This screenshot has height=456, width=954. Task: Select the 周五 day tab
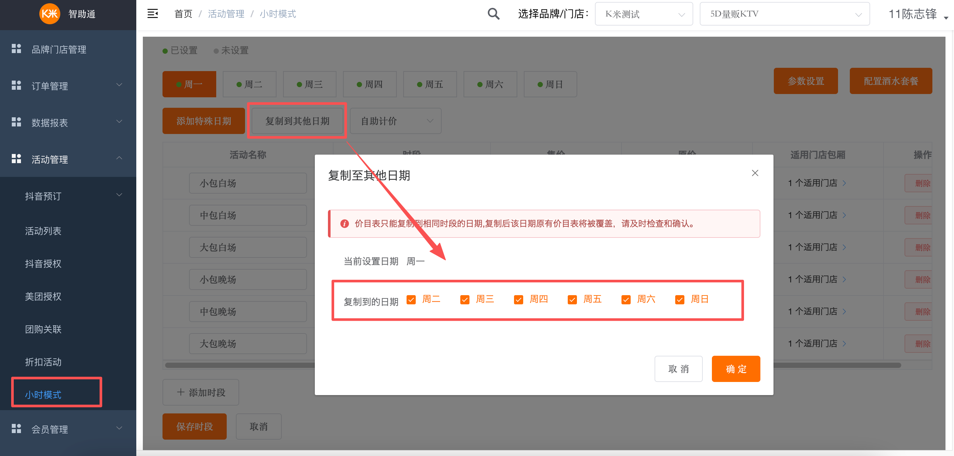click(430, 84)
